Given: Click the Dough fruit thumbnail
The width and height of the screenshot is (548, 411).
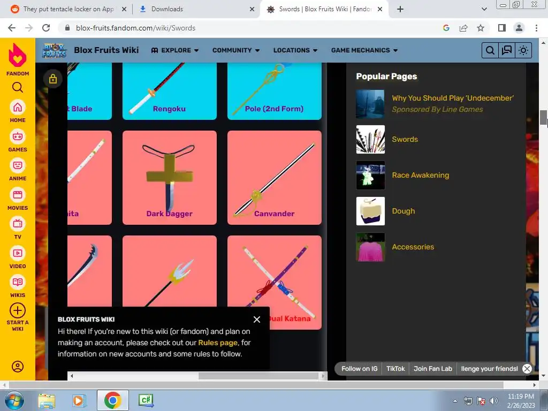Looking at the screenshot, I should click(370, 211).
